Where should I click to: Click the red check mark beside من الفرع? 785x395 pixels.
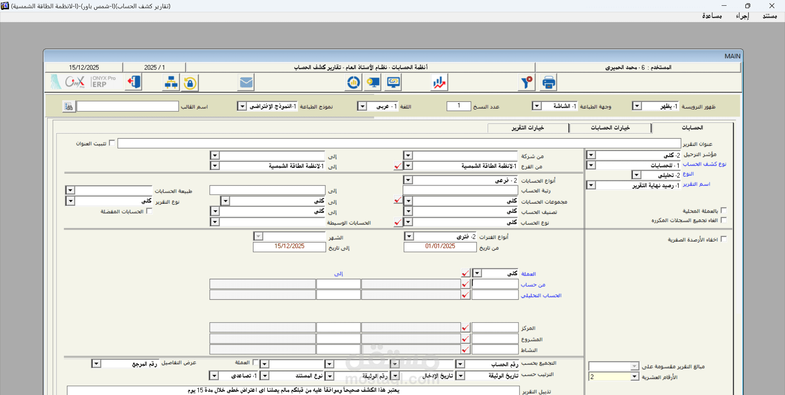point(398,166)
